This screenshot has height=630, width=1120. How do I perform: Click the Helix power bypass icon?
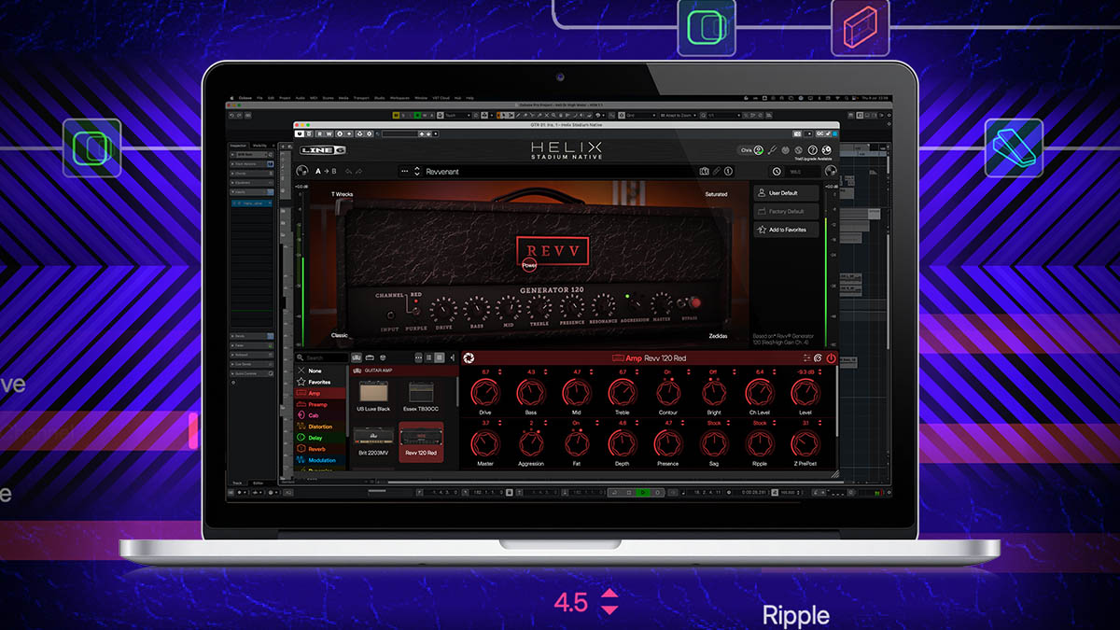click(x=785, y=150)
